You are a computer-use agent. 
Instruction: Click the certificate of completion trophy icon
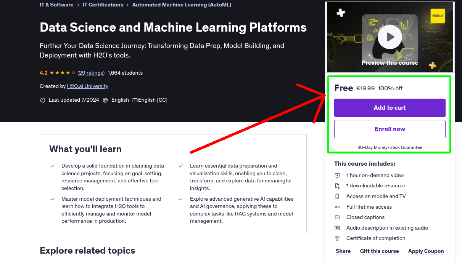[x=337, y=238]
